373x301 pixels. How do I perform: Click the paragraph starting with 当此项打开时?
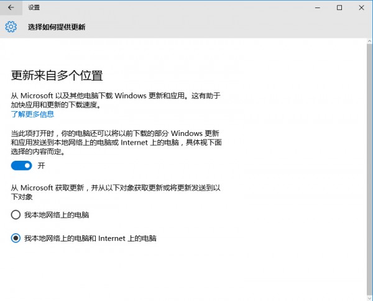pyautogui.click(x=116, y=142)
